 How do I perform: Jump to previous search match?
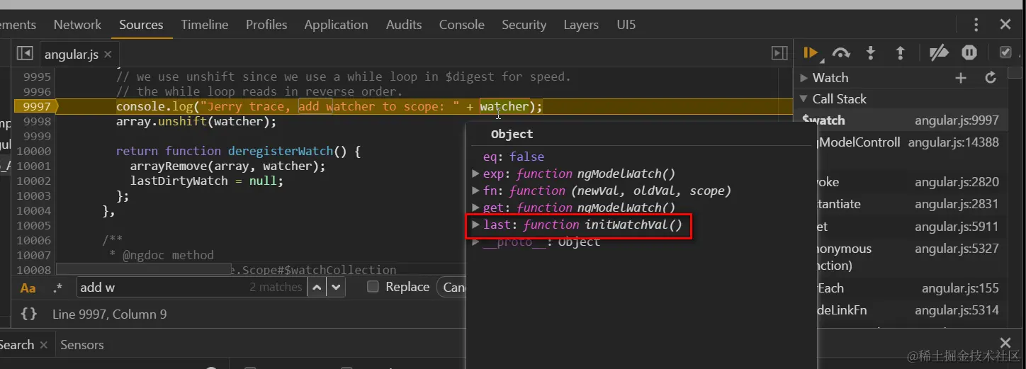317,288
